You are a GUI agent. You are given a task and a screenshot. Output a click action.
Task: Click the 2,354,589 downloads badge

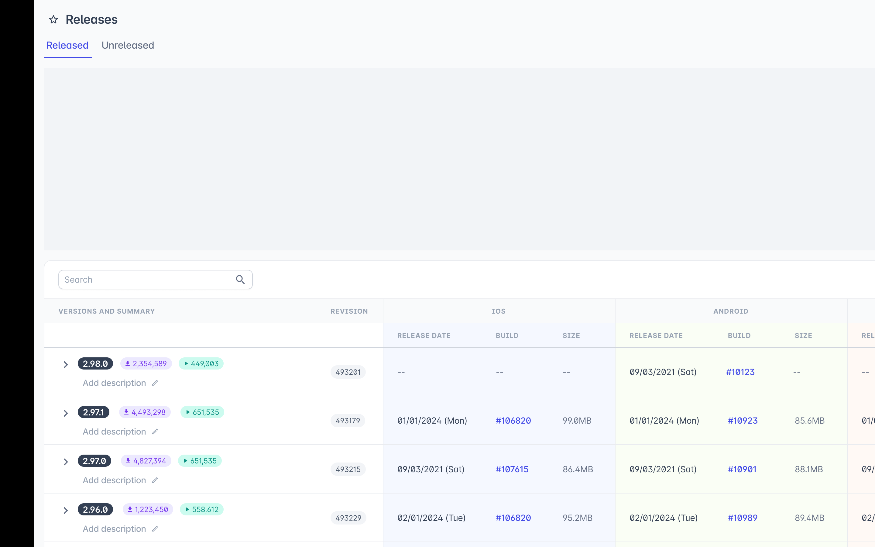146,363
